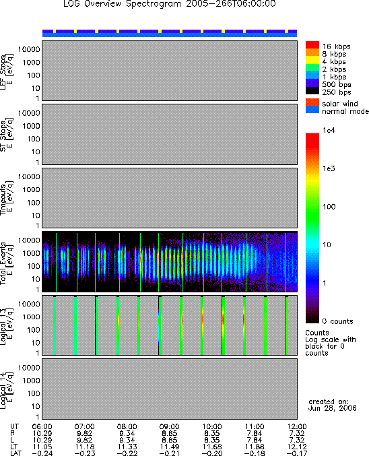Click the first yellow telemetry-rate marker
The width and height of the screenshot is (369, 456).
point(55,31)
